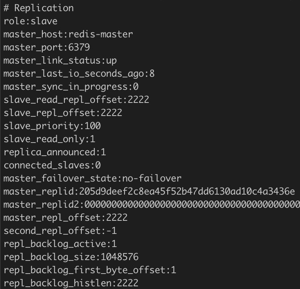The width and height of the screenshot is (300, 289).
Task: Click the '# Replication' header line
Action: [39, 8]
